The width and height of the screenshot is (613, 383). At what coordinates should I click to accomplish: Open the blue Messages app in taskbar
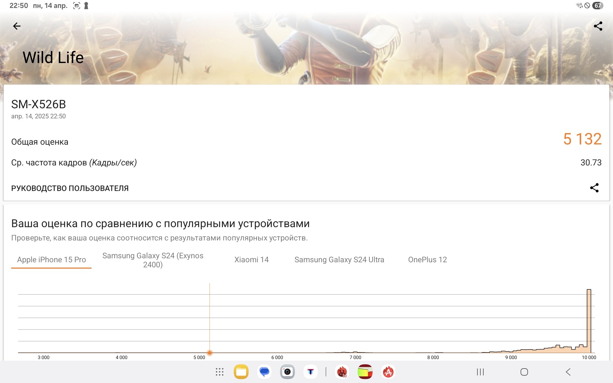pyautogui.click(x=264, y=372)
